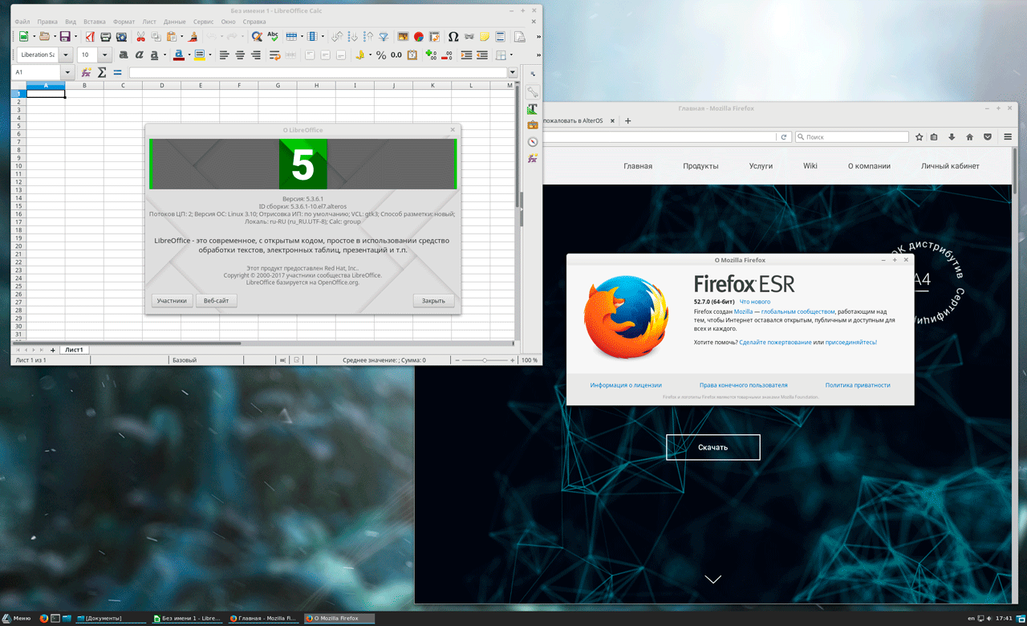Click the Cut scissors icon
Screen dimensions: 1027x626
(140, 36)
